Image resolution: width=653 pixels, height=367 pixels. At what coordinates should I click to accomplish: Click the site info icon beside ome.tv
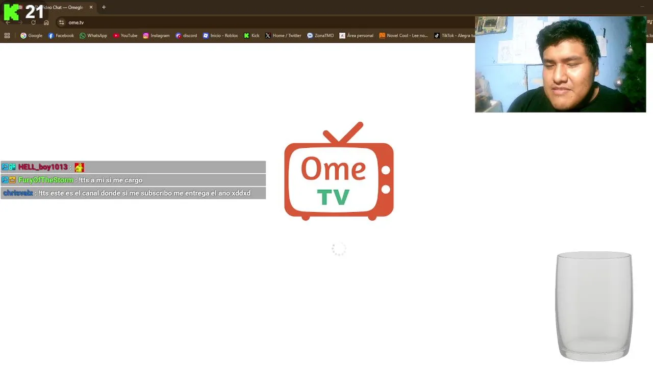[x=61, y=22]
